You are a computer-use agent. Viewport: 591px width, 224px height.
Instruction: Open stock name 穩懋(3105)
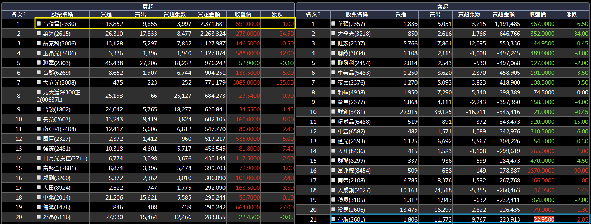click(351, 200)
